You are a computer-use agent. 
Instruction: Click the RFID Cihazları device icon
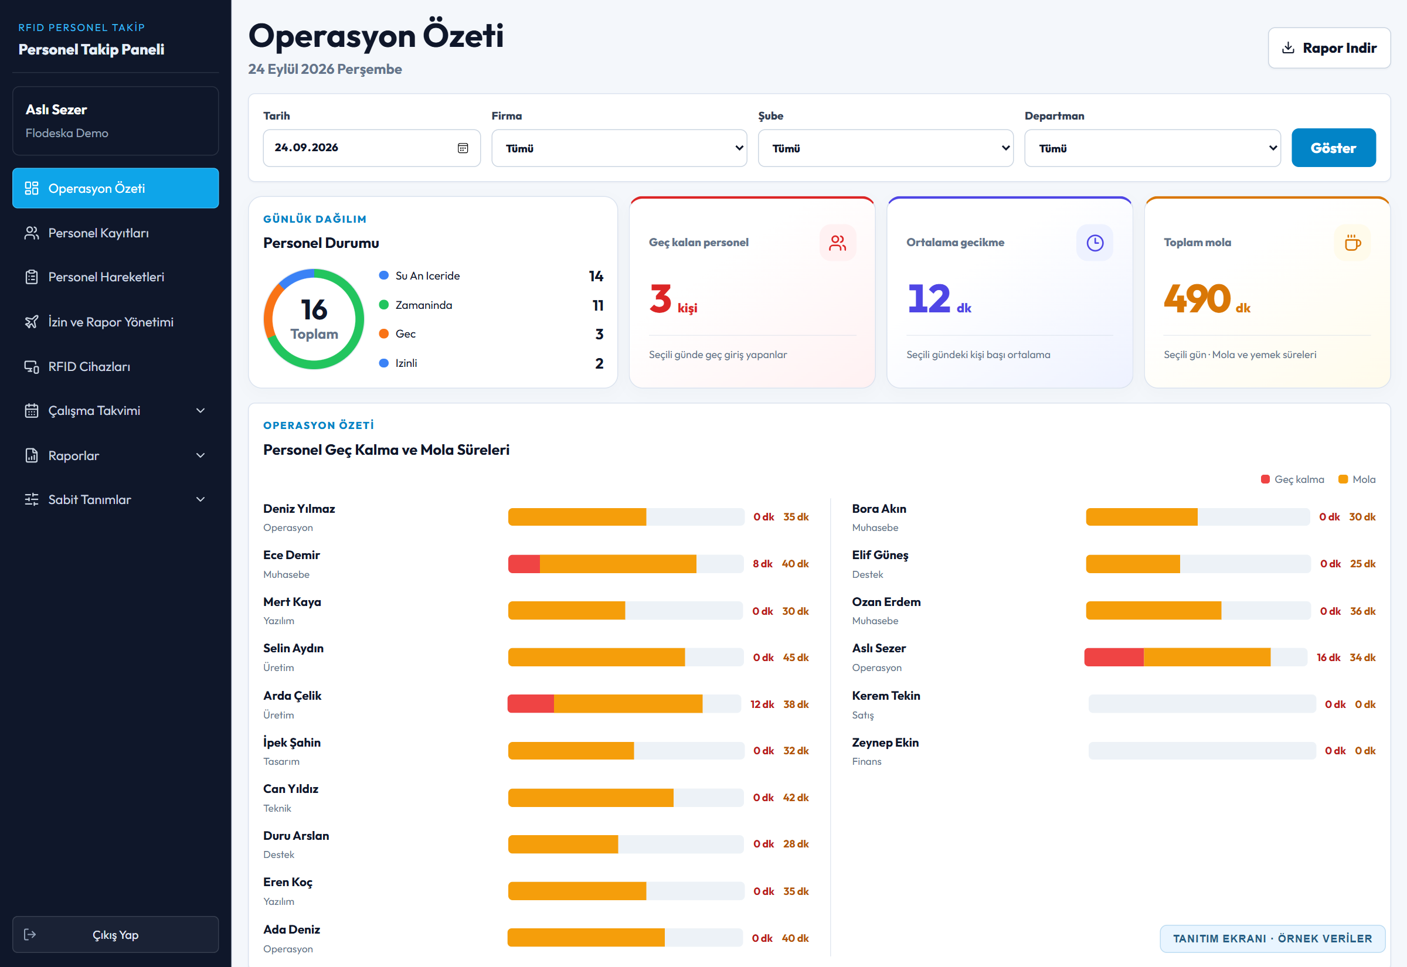click(x=32, y=366)
